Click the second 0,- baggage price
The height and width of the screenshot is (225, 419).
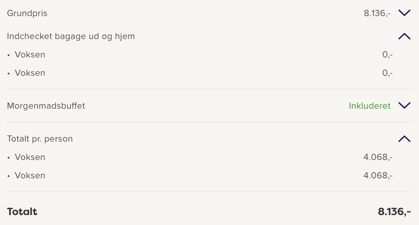click(387, 73)
